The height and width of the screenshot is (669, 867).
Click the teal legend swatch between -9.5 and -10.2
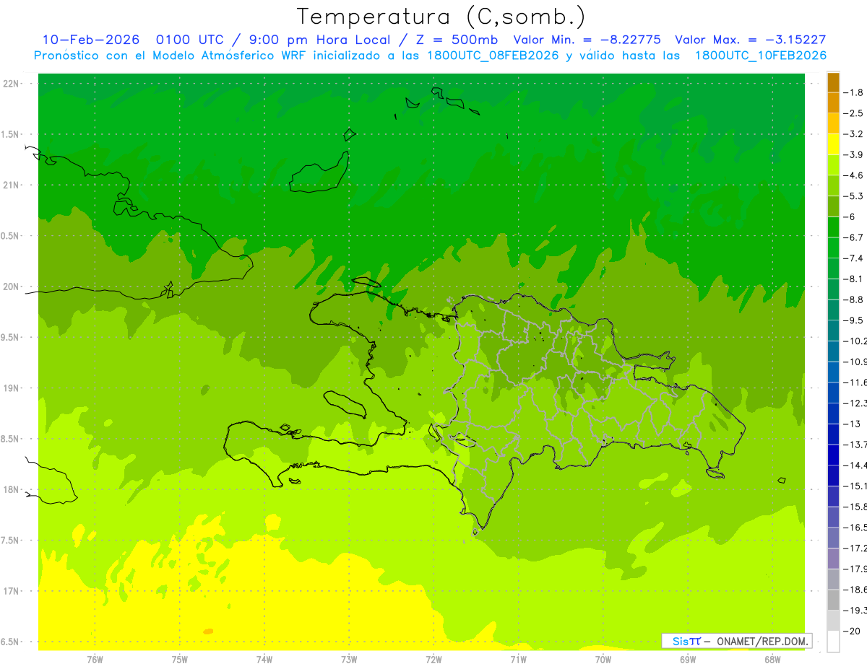[833, 331]
